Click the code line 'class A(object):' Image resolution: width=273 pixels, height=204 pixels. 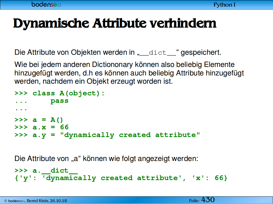(59, 93)
